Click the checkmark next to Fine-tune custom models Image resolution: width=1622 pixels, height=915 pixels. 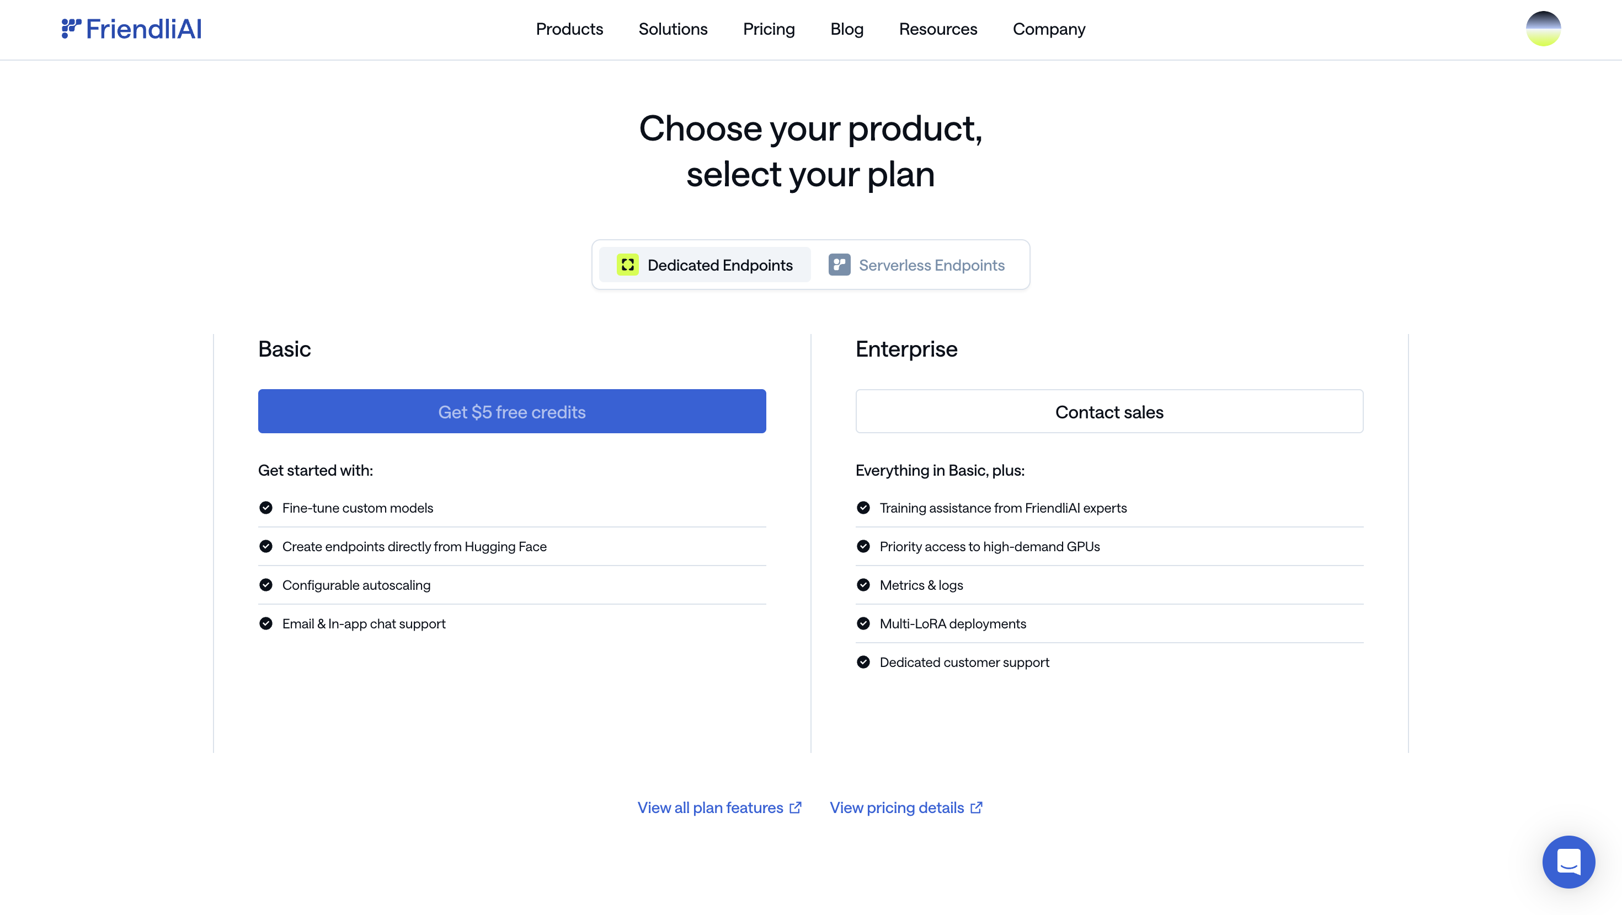(266, 507)
